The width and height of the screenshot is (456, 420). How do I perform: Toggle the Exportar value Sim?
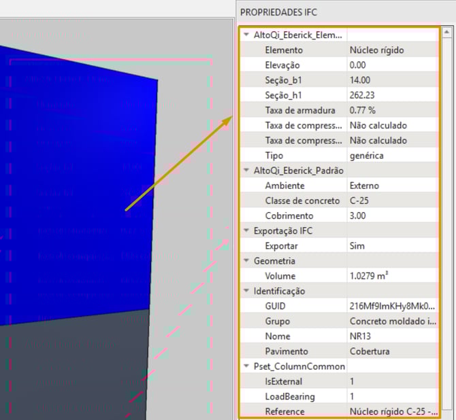click(391, 245)
